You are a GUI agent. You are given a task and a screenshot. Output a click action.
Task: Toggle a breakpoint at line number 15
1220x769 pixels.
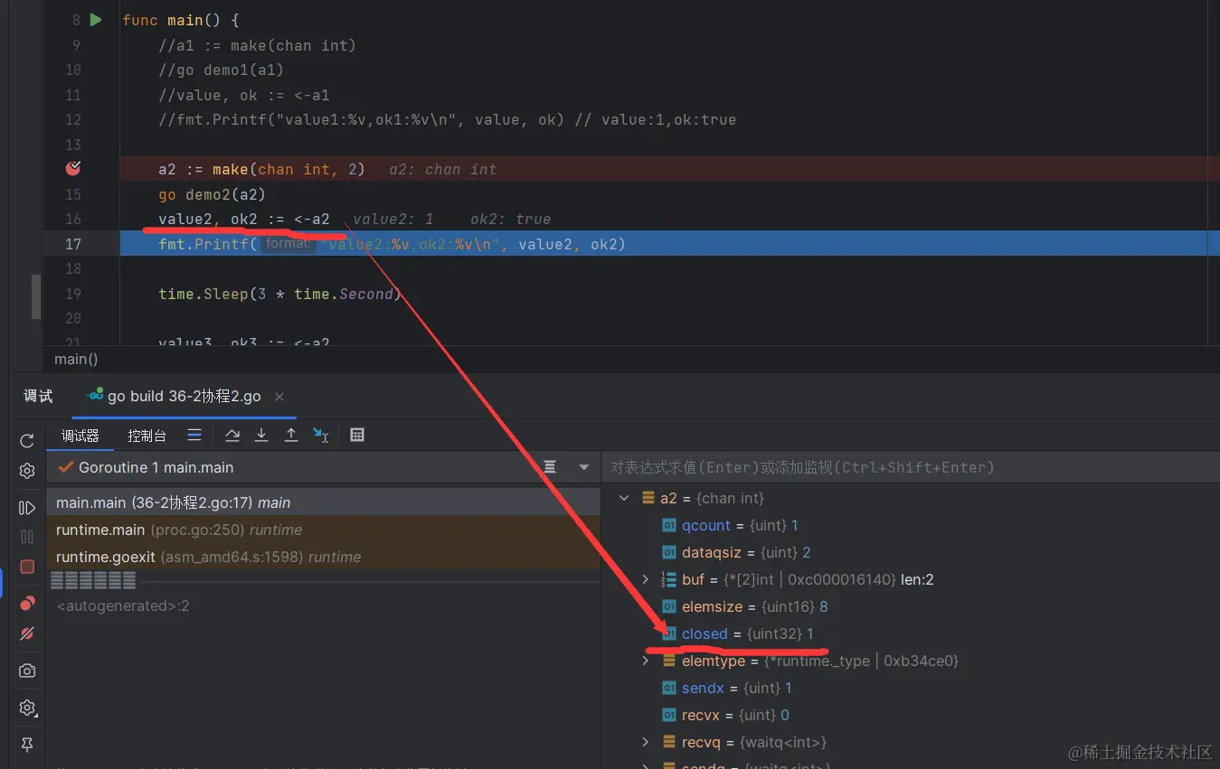(72, 194)
